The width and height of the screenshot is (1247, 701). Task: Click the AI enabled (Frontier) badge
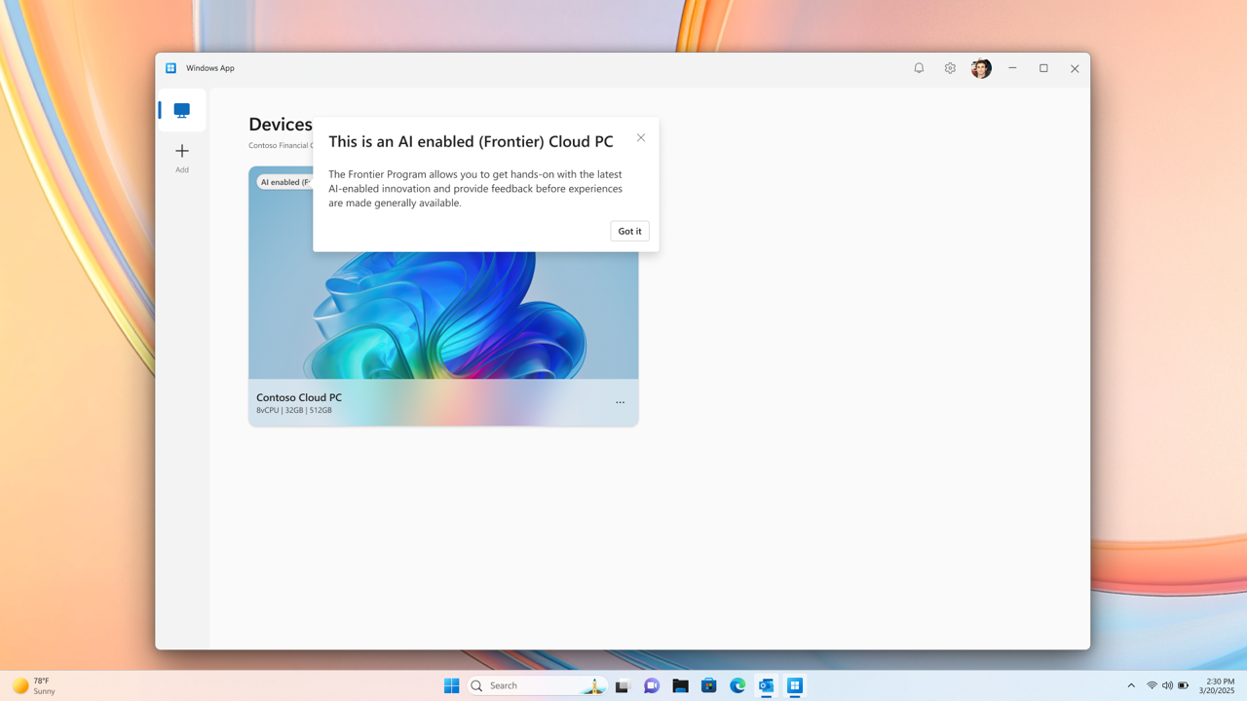[x=285, y=182]
